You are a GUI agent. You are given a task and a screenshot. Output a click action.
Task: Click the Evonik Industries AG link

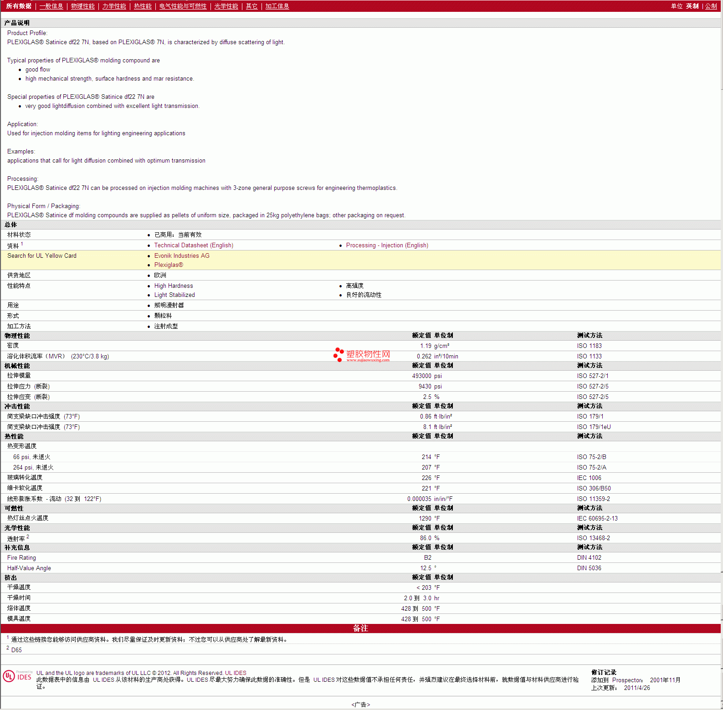tap(182, 256)
